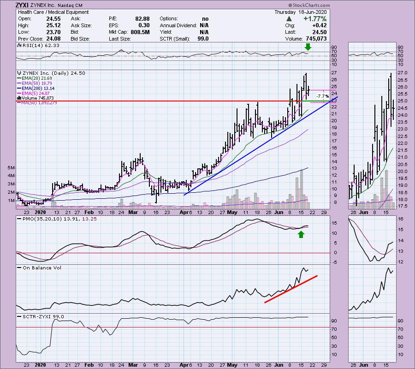
Task: Click the Last label in the header
Action: (x=290, y=32)
